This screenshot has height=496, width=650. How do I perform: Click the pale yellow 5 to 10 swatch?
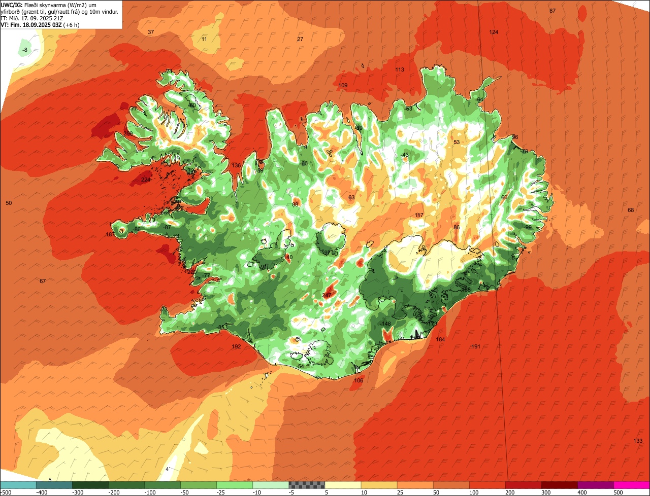pyautogui.click(x=343, y=485)
